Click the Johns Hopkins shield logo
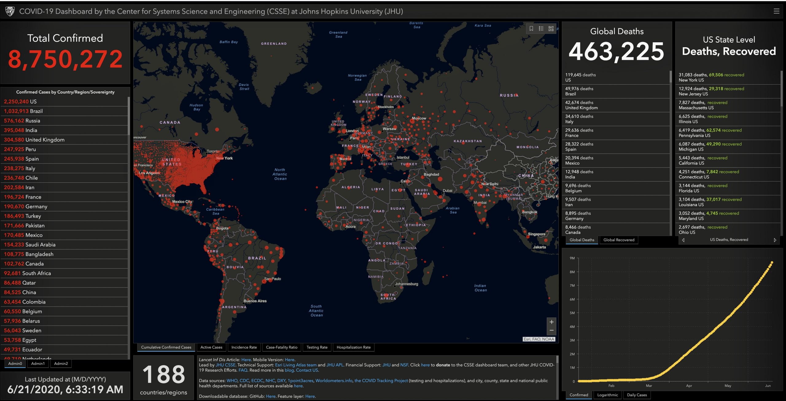The width and height of the screenshot is (786, 401). click(10, 11)
